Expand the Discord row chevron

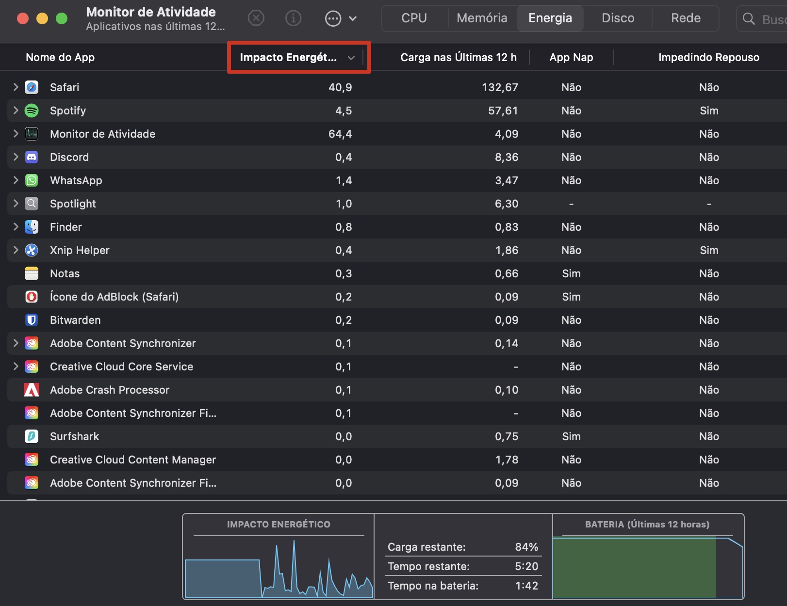[x=15, y=157]
